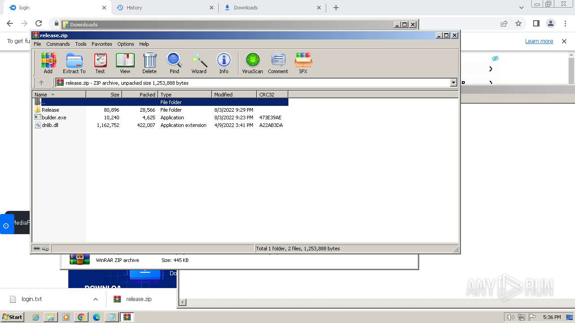
Task: Select the Release folder row
Action: [160, 110]
